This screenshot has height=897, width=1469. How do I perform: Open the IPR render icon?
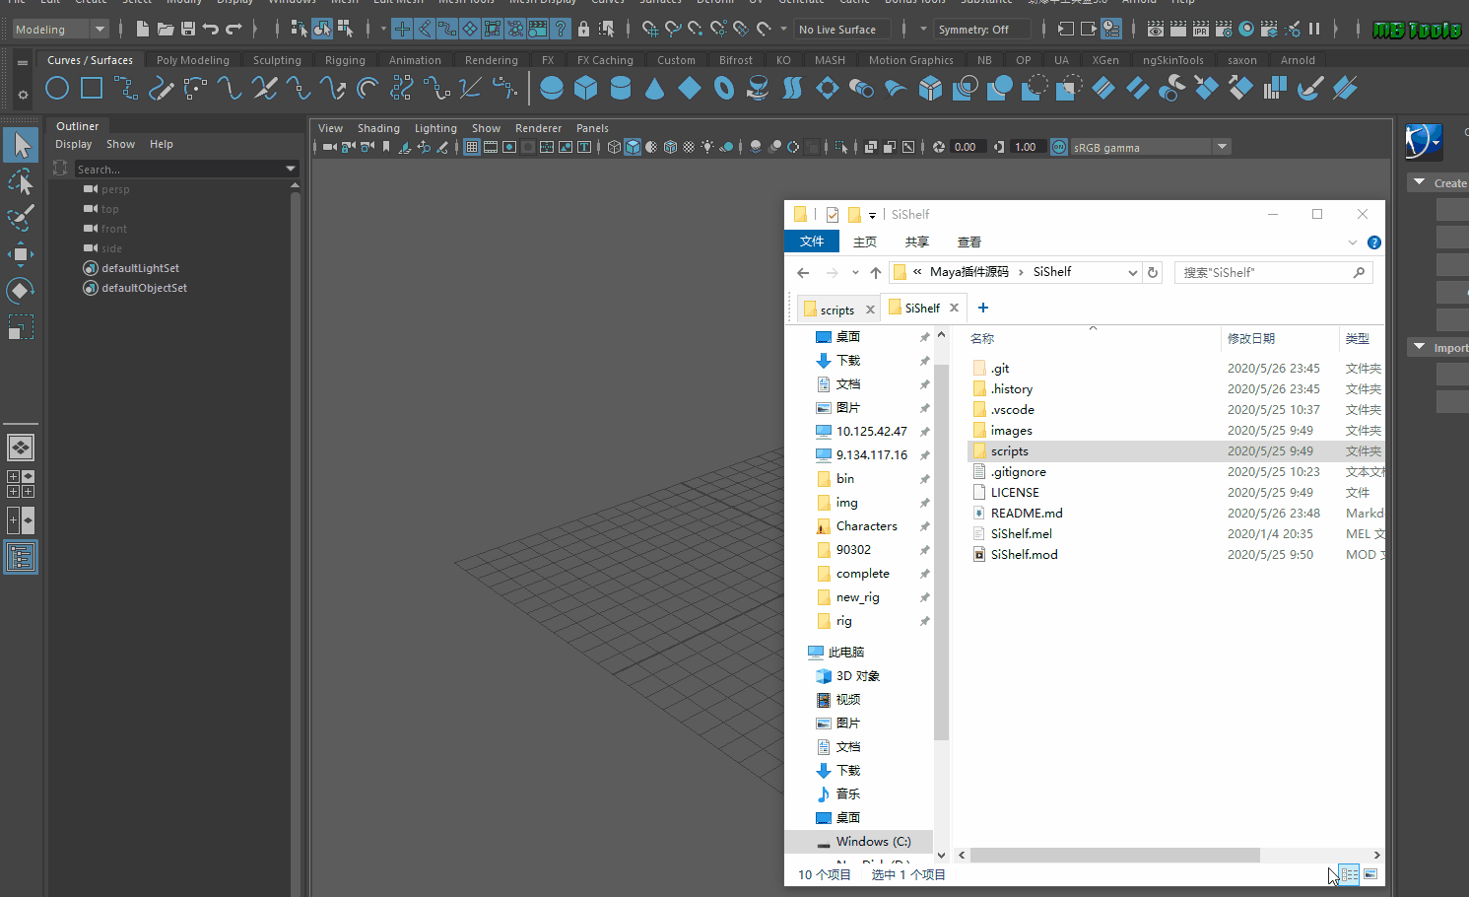pos(1200,30)
